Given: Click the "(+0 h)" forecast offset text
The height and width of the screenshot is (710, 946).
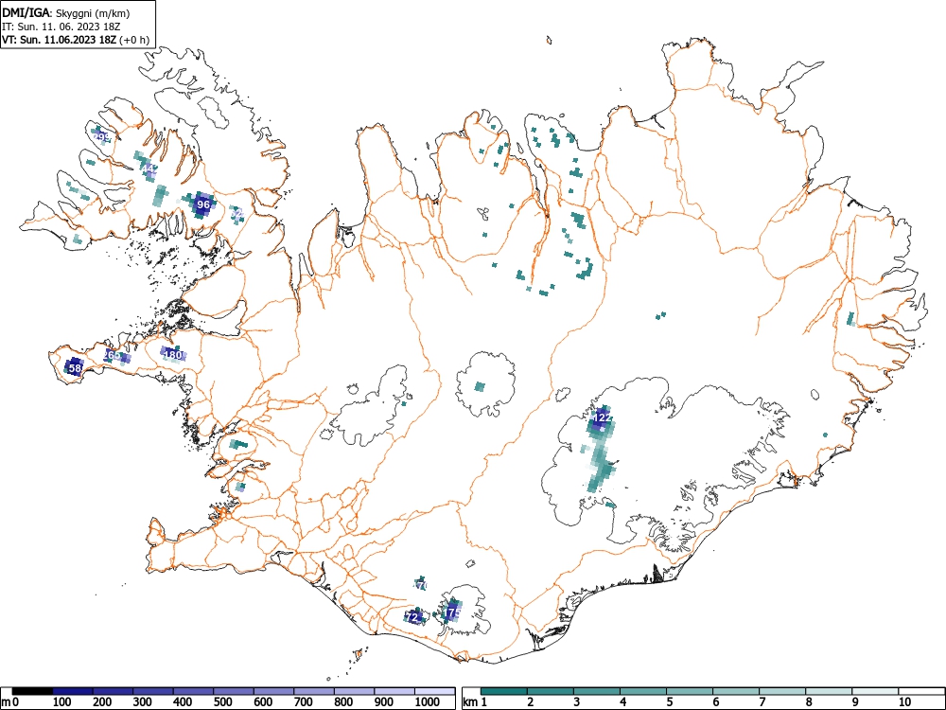Looking at the screenshot, I should pos(134,41).
